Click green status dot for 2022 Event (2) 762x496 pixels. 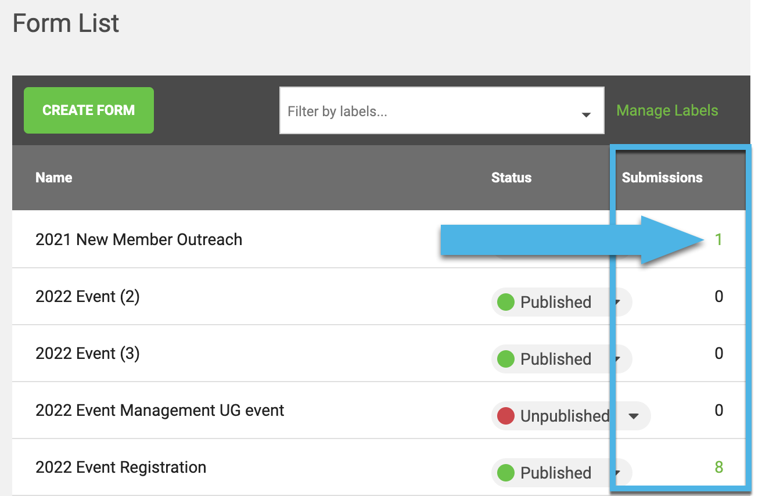506,302
